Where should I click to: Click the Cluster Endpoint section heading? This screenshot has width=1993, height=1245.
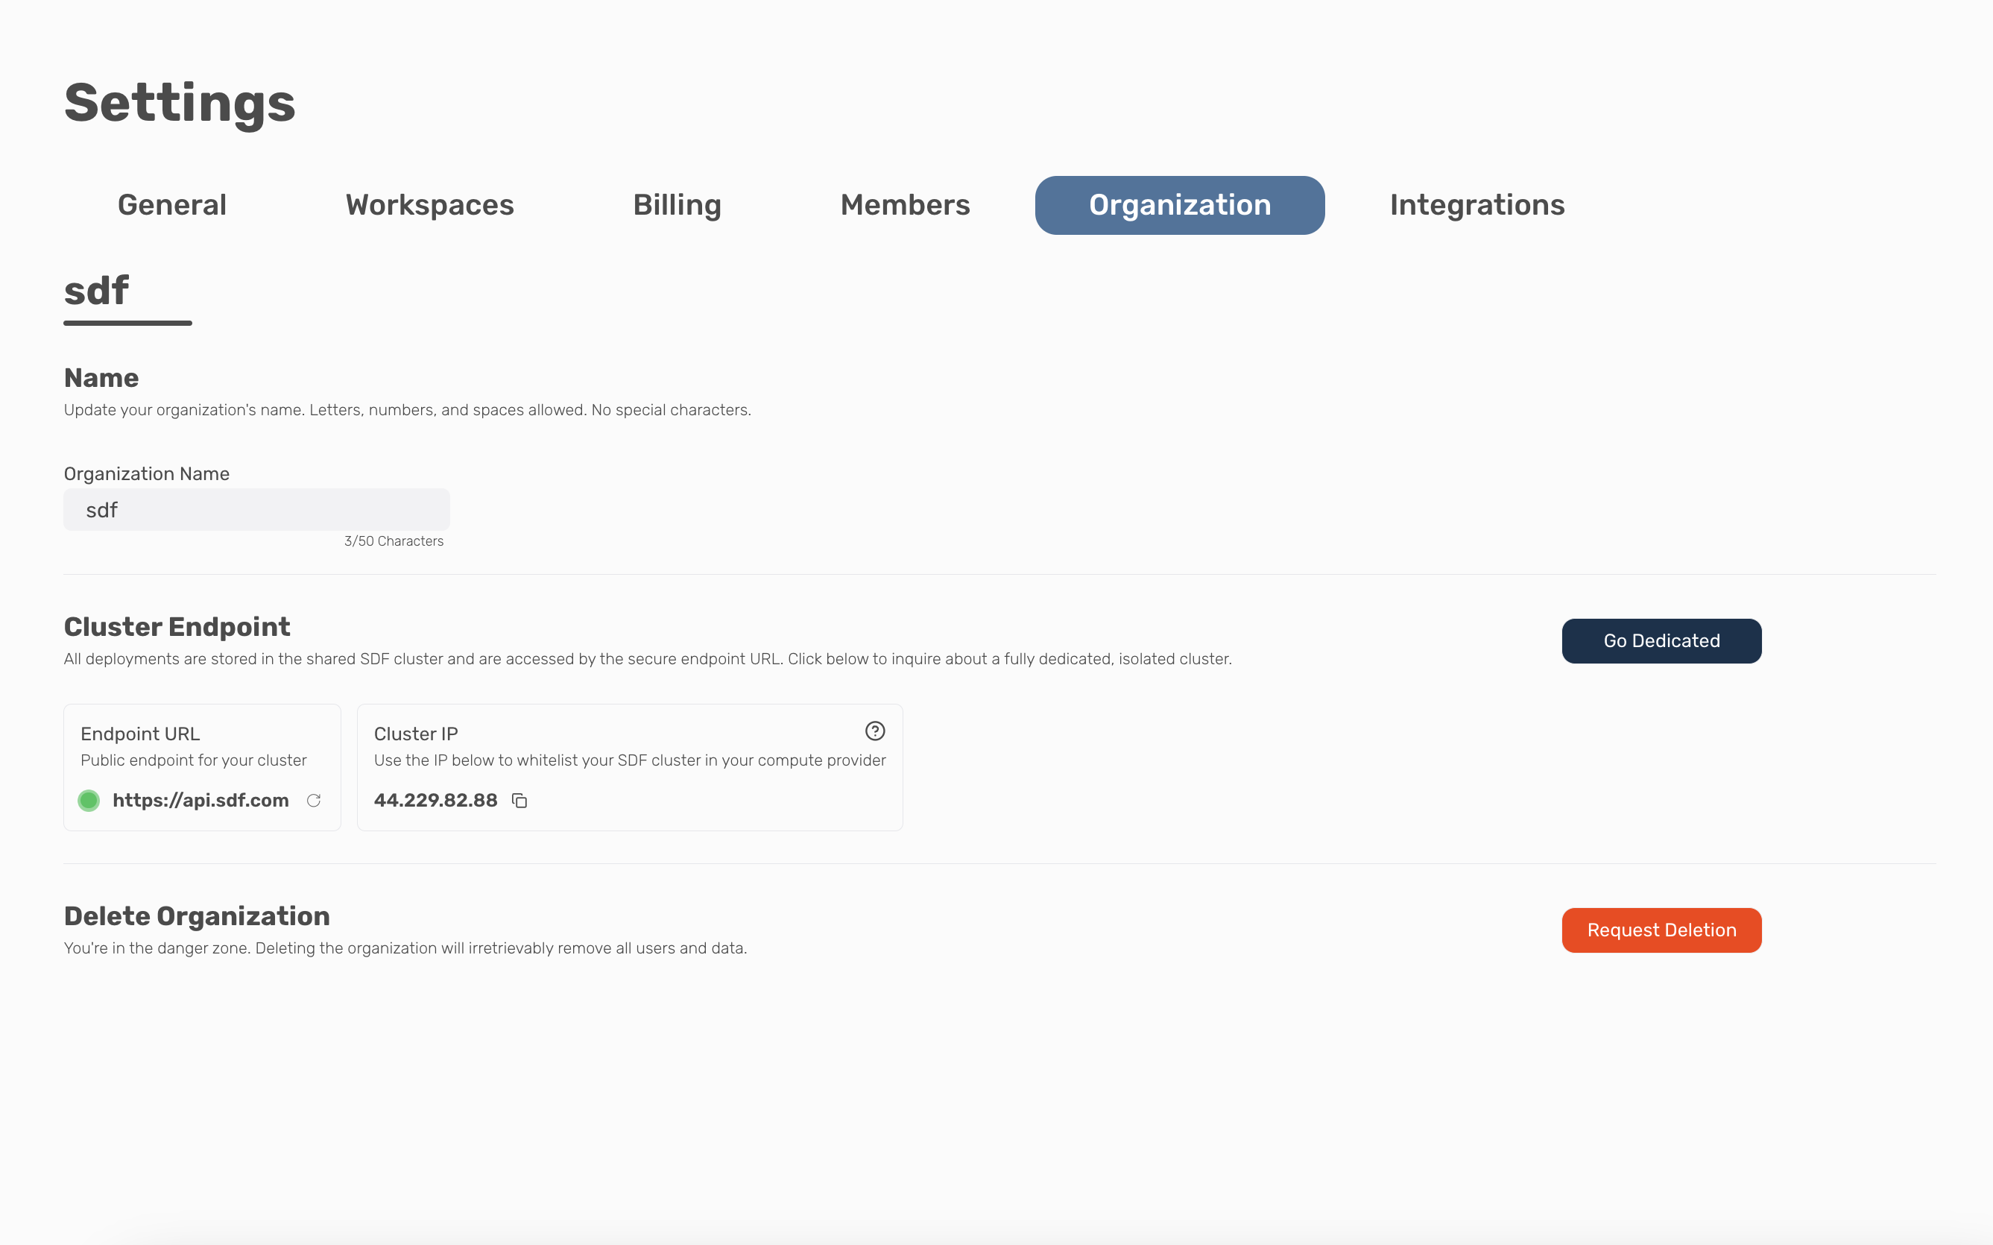(177, 627)
